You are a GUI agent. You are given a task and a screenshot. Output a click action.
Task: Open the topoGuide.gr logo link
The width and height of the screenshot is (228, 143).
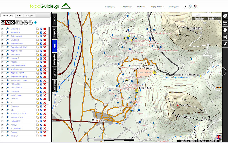pos(50,6)
